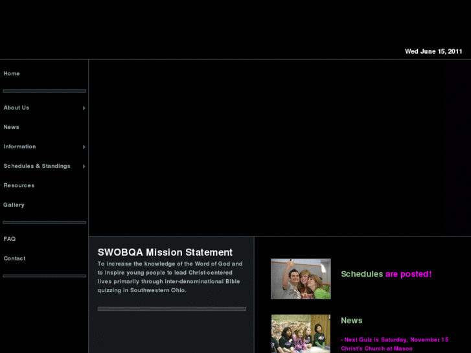Viewport: 471px width, 353px height.
Task: Click Christ's Church at Mason text
Action: coord(376,348)
